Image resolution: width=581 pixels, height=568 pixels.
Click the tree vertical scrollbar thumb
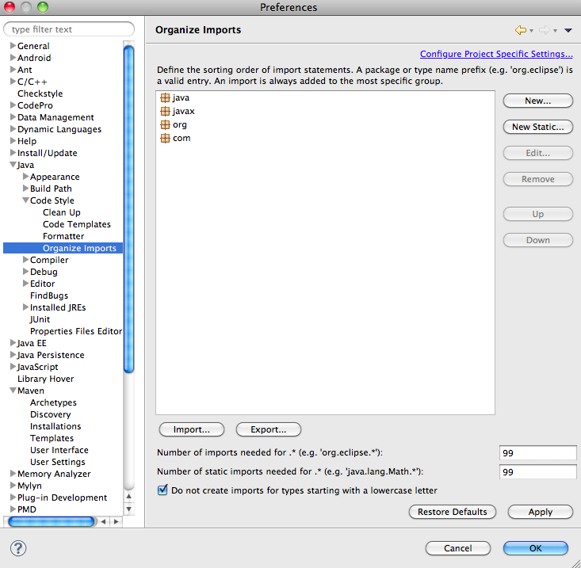click(x=128, y=209)
